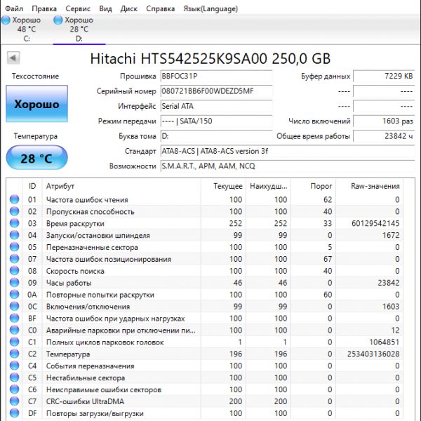
Task: Click the Порог column header
Action: (x=314, y=186)
